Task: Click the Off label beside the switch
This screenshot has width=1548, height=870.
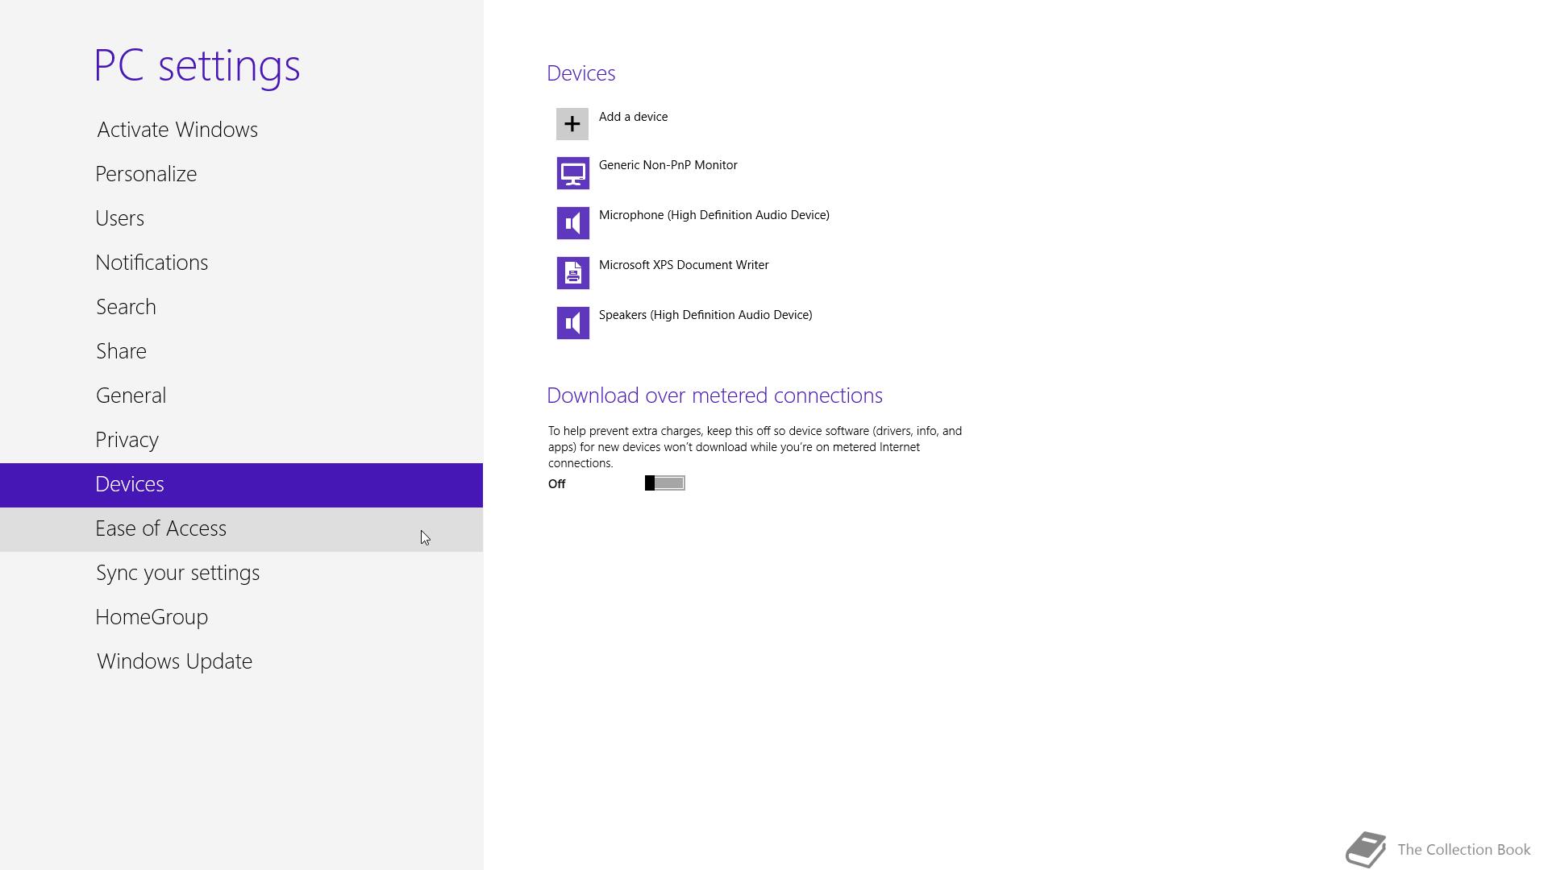Action: coord(557,484)
